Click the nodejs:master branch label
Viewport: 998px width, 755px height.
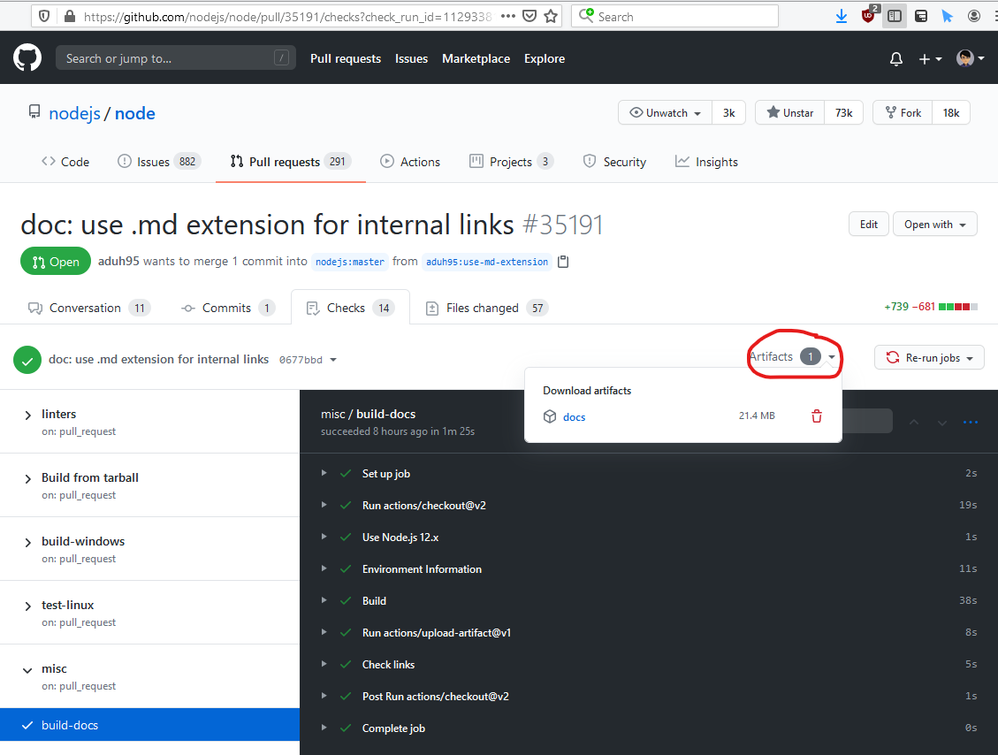tap(350, 262)
